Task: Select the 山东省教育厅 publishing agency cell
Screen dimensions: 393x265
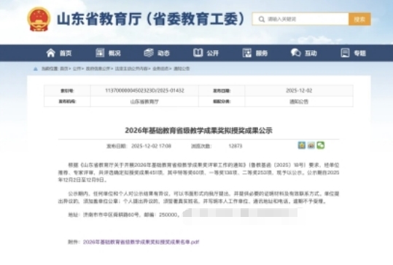Action: pyautogui.click(x=144, y=102)
